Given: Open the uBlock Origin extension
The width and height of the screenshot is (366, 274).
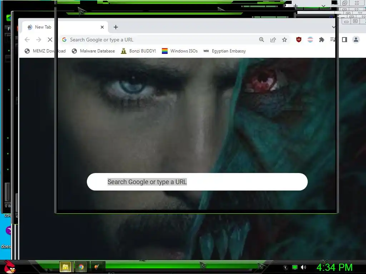Looking at the screenshot, I should [299, 40].
